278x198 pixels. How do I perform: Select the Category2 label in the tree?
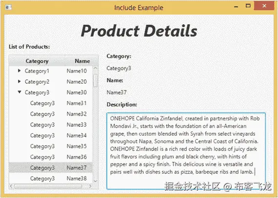pos(37,82)
